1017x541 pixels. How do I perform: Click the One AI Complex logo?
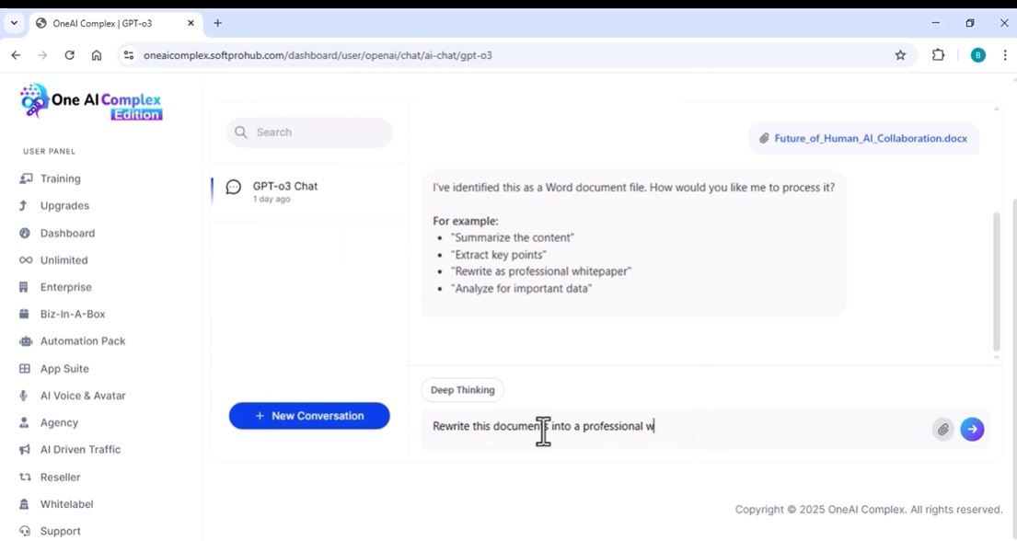tap(91, 101)
